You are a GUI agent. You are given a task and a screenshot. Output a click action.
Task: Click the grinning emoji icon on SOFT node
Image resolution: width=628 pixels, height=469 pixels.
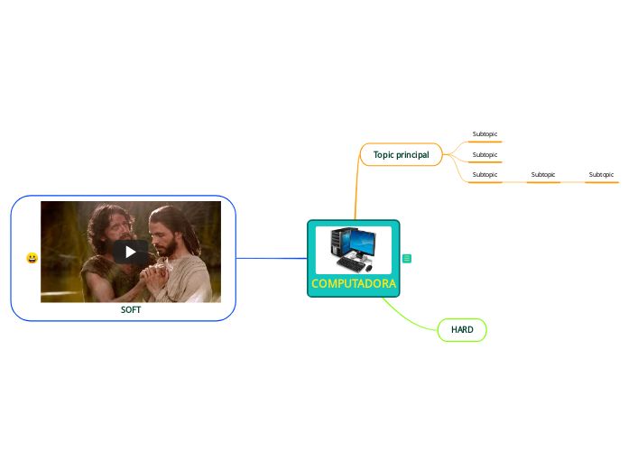(32, 258)
